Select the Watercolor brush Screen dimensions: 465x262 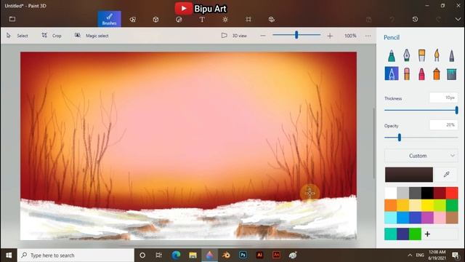coord(437,55)
